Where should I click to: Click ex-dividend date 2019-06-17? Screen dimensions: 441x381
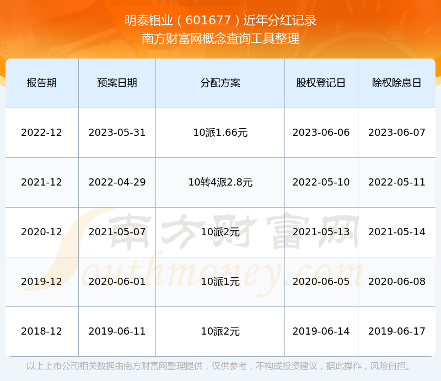[396, 331]
